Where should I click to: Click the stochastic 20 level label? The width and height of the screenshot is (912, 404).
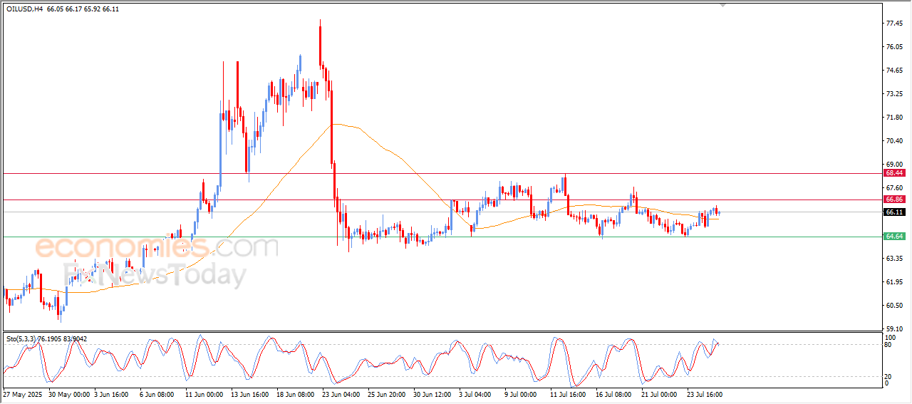click(x=889, y=375)
